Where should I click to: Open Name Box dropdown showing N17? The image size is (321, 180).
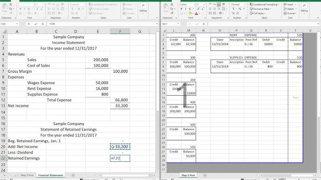click(x=178, y=24)
